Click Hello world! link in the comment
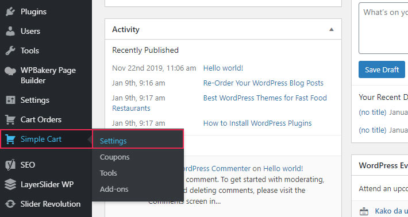The width and height of the screenshot is (408, 217). pos(283,168)
